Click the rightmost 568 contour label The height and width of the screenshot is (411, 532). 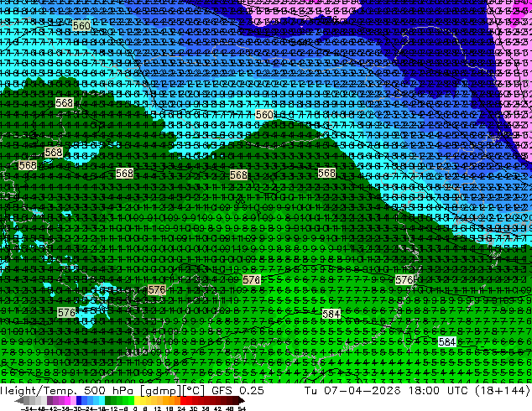[326, 173]
